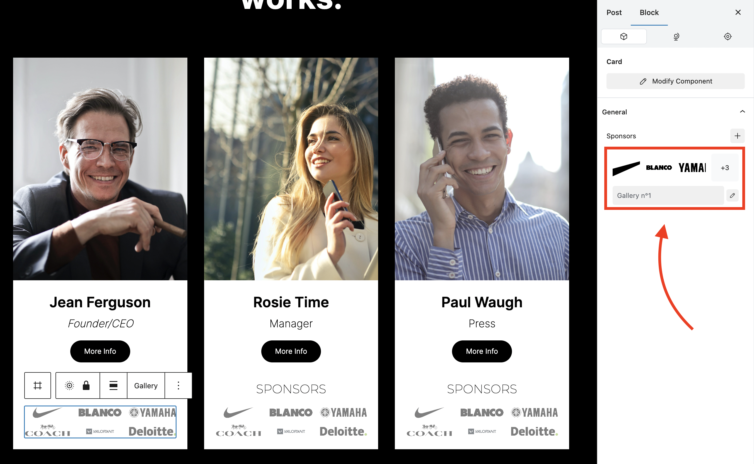
Task: Open the styles icon tab in sidebar
Action: coord(676,36)
